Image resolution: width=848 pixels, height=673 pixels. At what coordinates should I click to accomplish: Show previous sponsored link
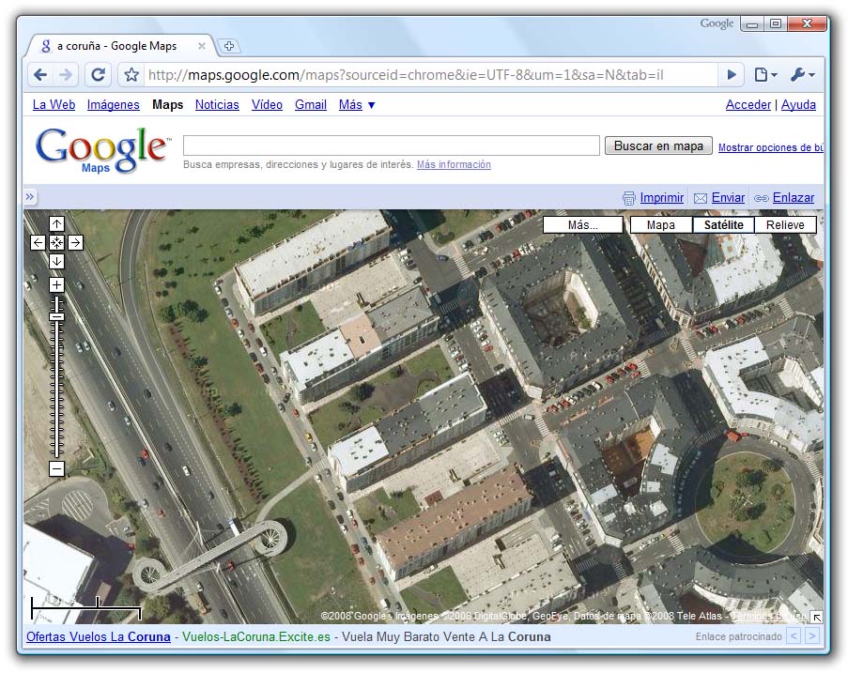(x=794, y=636)
